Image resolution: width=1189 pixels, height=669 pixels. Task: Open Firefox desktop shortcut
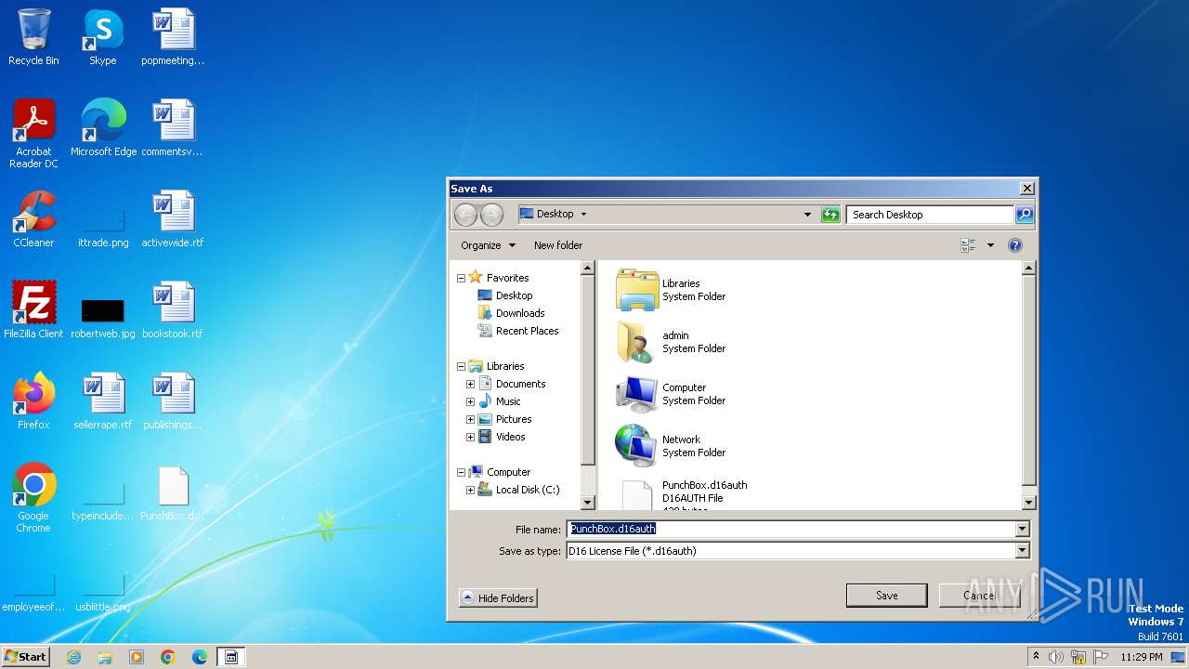tap(33, 401)
